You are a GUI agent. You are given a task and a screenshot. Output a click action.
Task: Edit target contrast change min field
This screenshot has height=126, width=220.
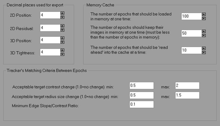click(141, 86)
